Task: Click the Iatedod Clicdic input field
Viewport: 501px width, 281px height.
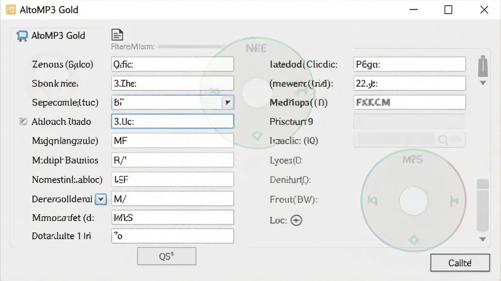Action: coord(410,64)
